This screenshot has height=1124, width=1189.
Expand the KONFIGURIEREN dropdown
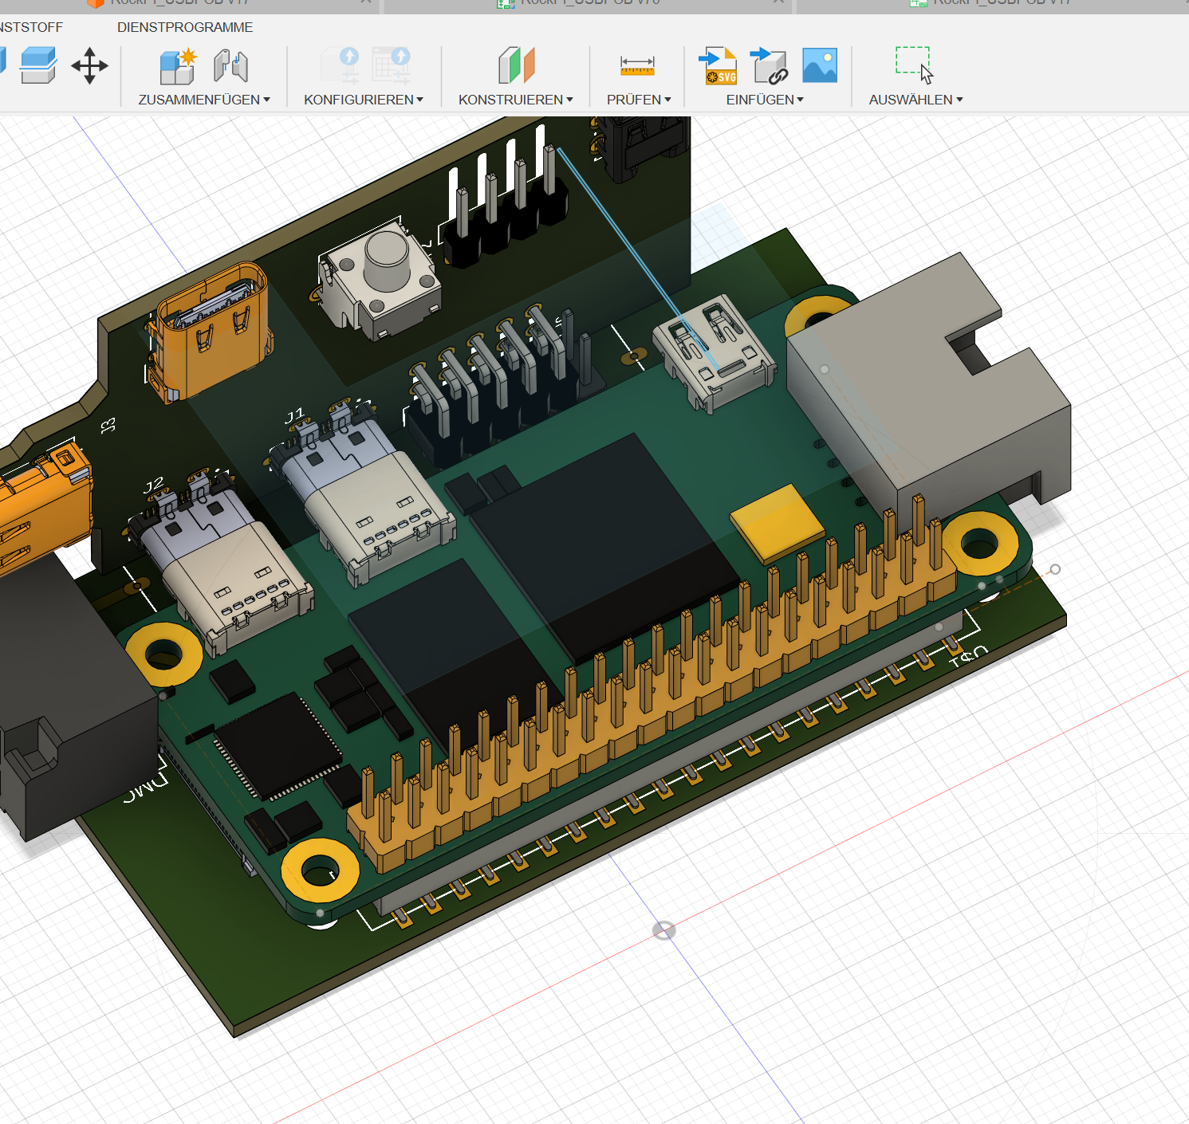coord(364,100)
